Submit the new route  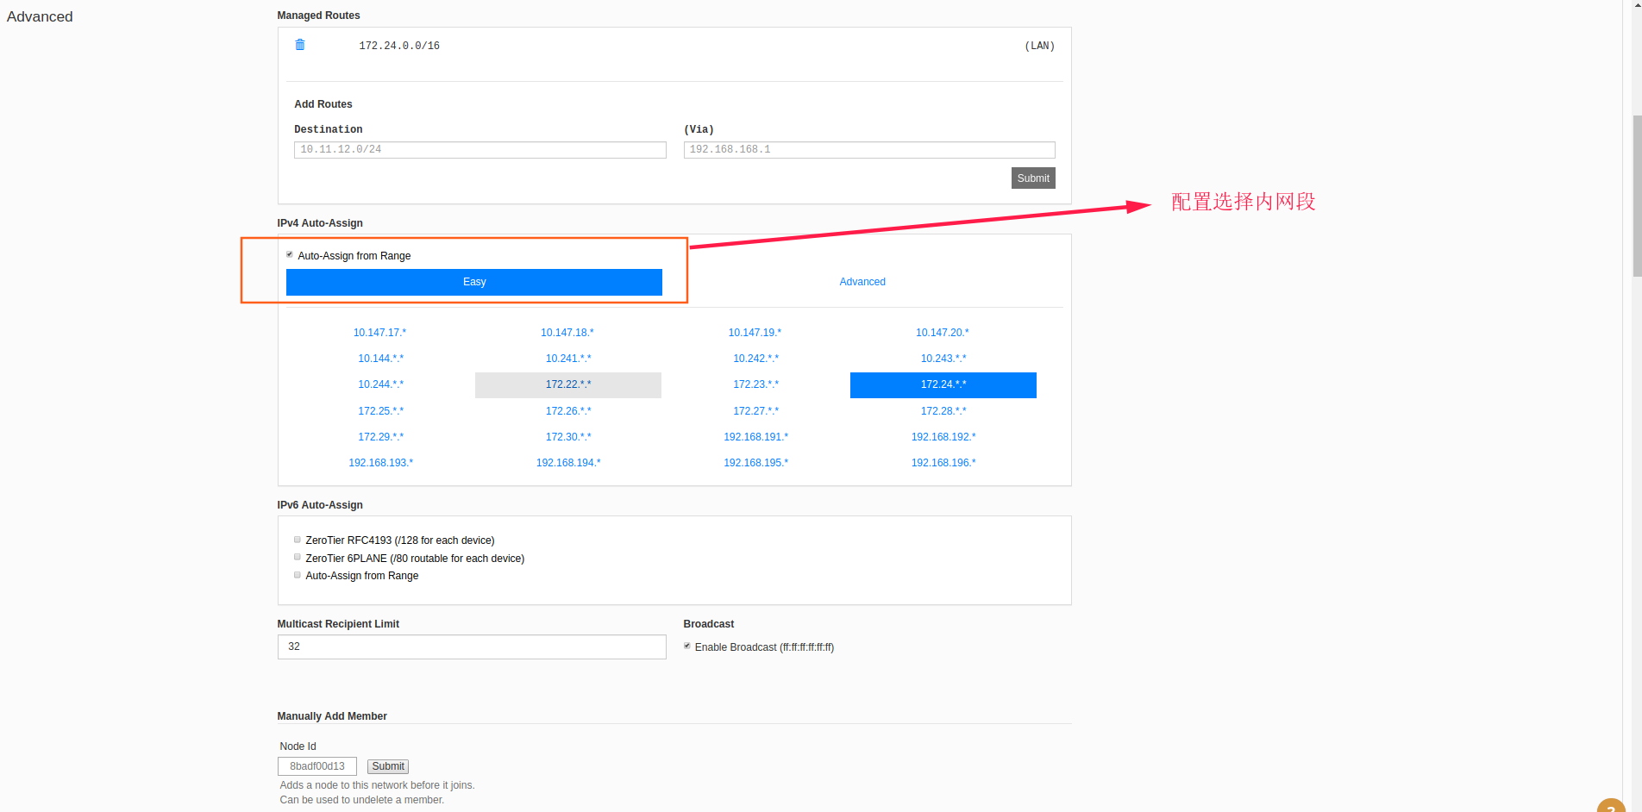(x=1032, y=178)
